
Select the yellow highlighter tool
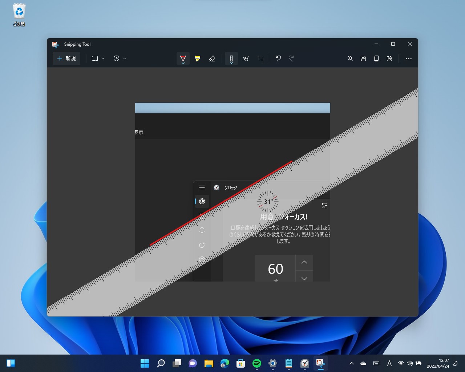click(198, 58)
